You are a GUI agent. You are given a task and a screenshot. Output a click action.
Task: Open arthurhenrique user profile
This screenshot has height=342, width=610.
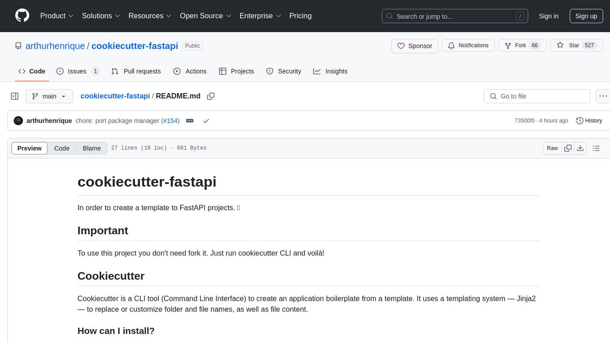(55, 46)
